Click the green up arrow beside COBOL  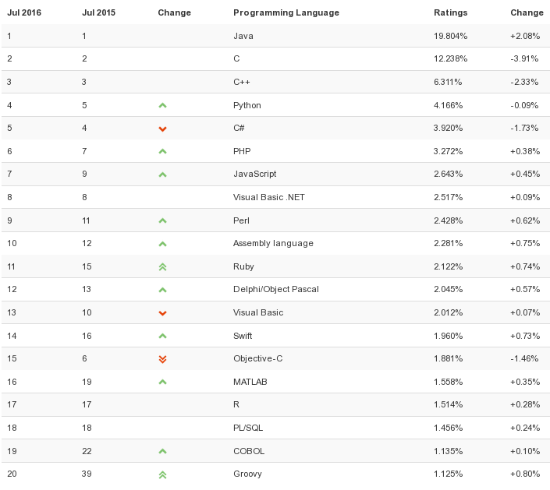[x=162, y=451]
